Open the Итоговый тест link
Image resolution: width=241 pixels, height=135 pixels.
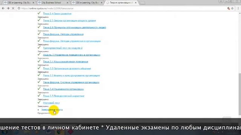[x=51, y=103]
